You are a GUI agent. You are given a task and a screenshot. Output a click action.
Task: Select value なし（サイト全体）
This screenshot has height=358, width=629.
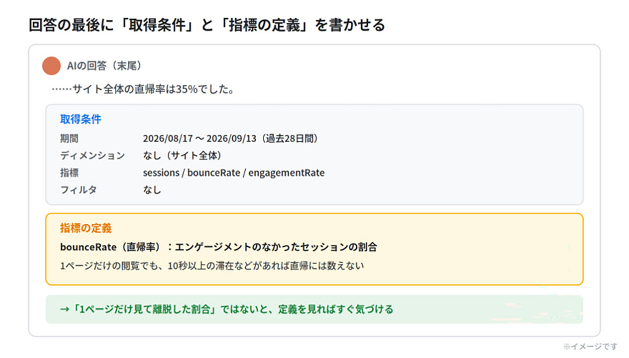click(x=182, y=156)
